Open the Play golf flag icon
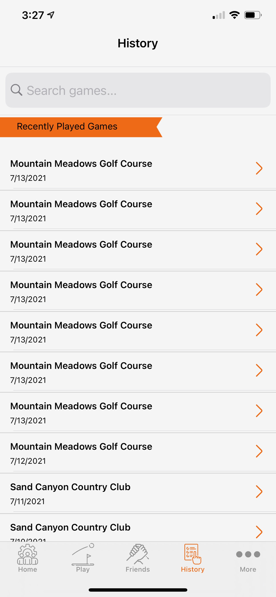Viewport: 276px width, 597px height. click(x=83, y=554)
